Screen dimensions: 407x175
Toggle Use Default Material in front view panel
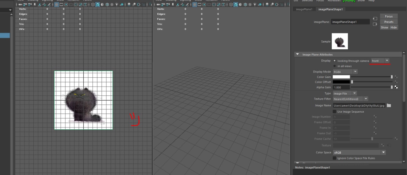[102, 4]
